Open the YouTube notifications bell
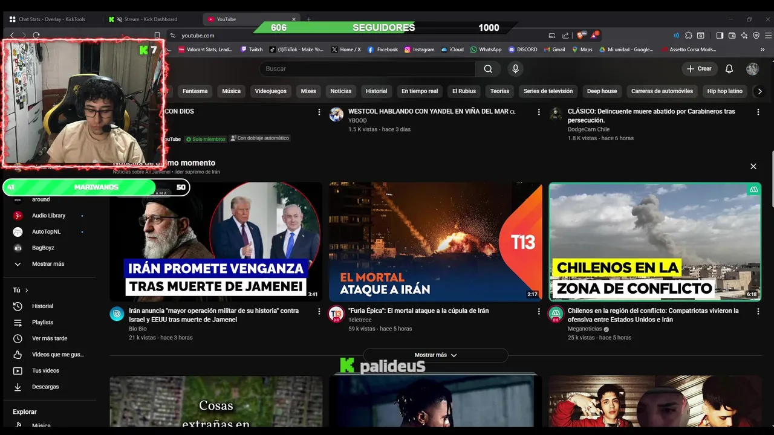 (729, 69)
